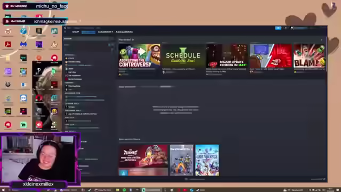Click the Steam back navigation arrow
This screenshot has height=192, width=341.
[x=65, y=32]
